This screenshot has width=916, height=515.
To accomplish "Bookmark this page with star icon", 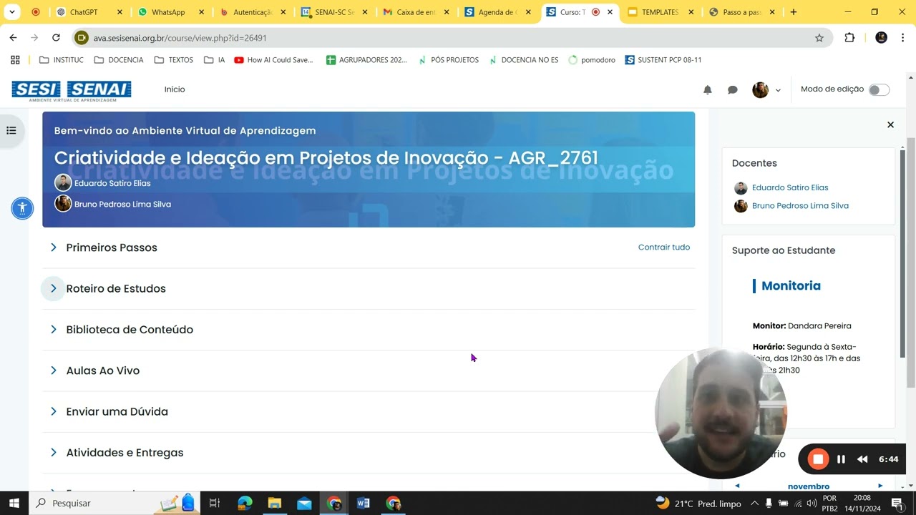I will click(819, 38).
